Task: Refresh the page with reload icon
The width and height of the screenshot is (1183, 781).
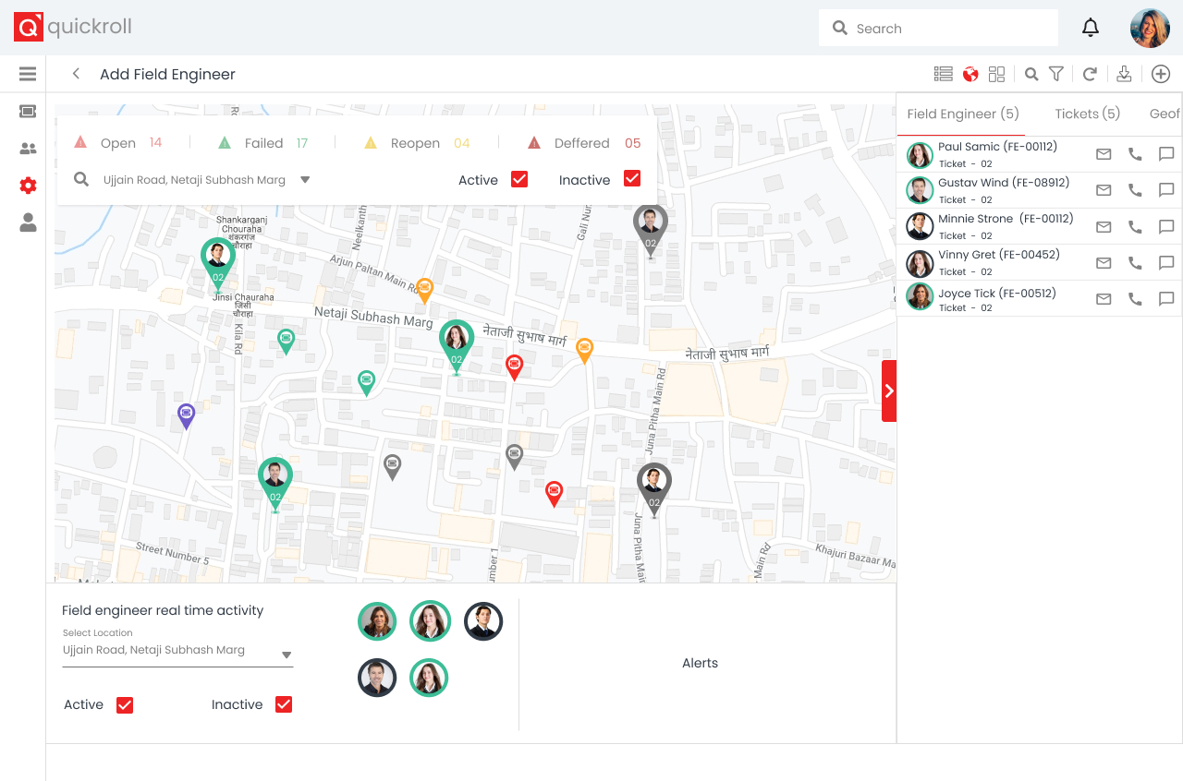Action: pos(1090,74)
